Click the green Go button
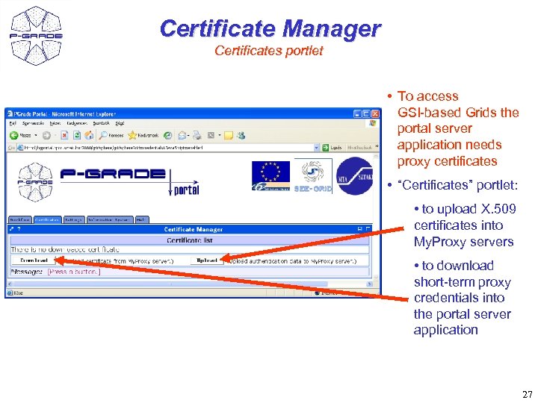This screenshot has height=403, width=538. coord(325,148)
